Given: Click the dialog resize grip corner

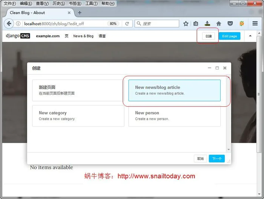Looking at the screenshot, I should click(x=229, y=162).
